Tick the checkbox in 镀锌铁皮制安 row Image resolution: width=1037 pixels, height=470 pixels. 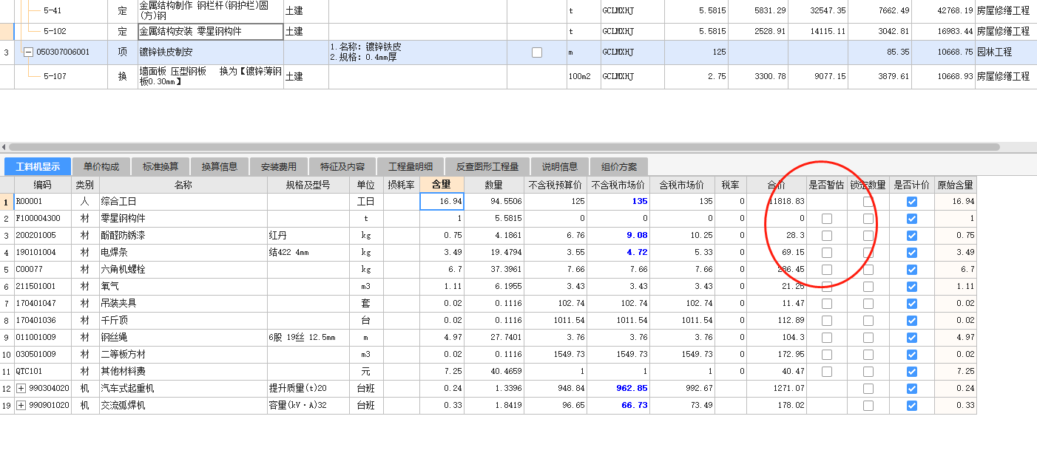(537, 52)
